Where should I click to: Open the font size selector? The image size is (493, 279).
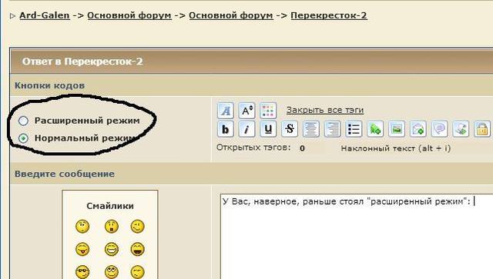246,111
